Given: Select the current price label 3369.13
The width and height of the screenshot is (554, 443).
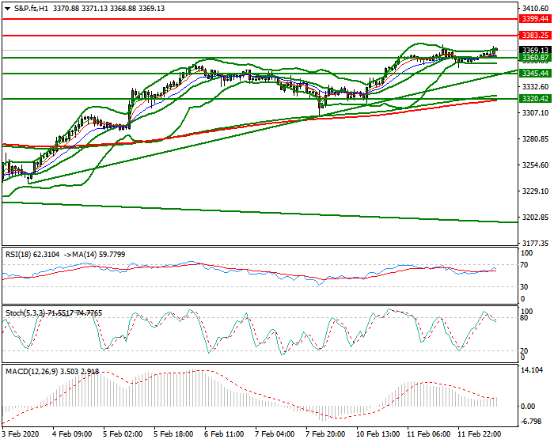Looking at the screenshot, I should [535, 50].
